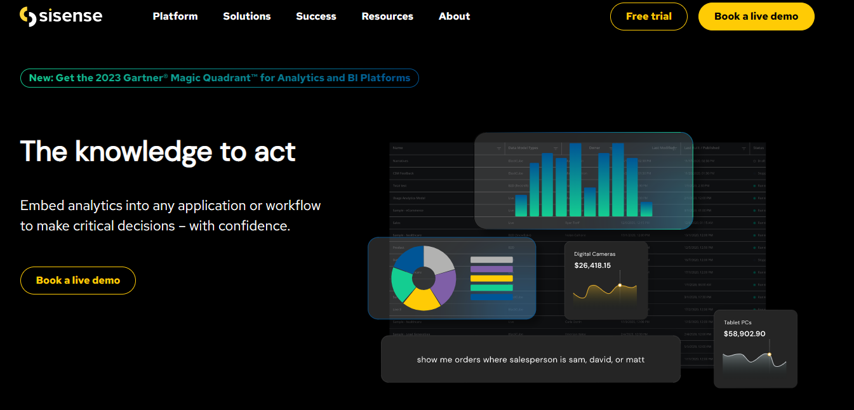Image resolution: width=854 pixels, height=410 pixels.
Task: Click the Digital Cameras $26,418.15 card
Action: click(x=606, y=280)
